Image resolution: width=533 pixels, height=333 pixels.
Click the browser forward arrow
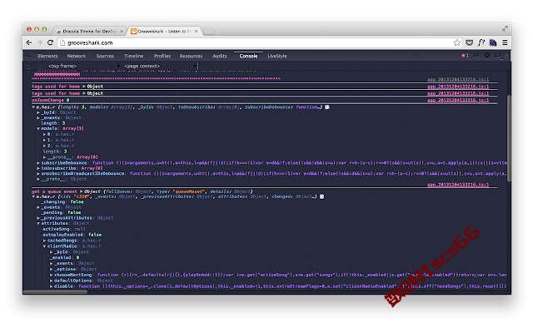[x=40, y=42]
